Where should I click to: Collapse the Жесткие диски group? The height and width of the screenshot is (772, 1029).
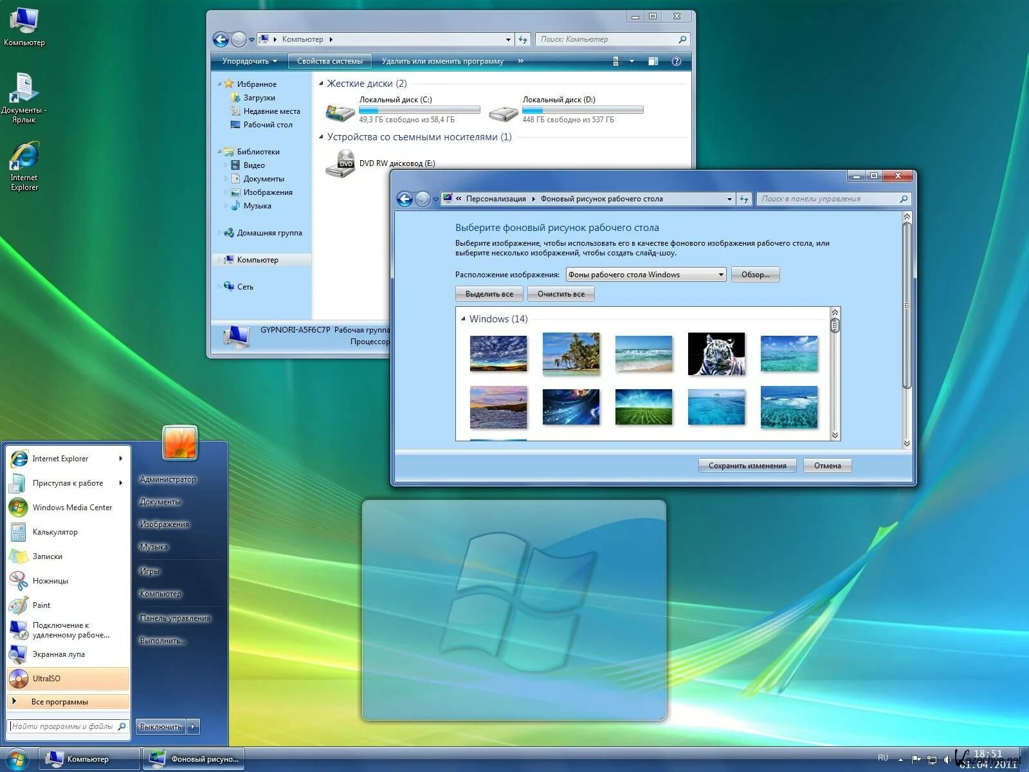point(322,83)
